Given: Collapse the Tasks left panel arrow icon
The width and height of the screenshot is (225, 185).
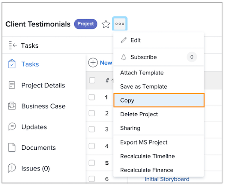Looking at the screenshot, I should [13, 46].
